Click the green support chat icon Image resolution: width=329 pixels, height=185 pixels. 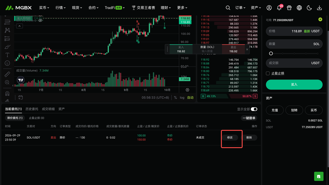point(319,176)
